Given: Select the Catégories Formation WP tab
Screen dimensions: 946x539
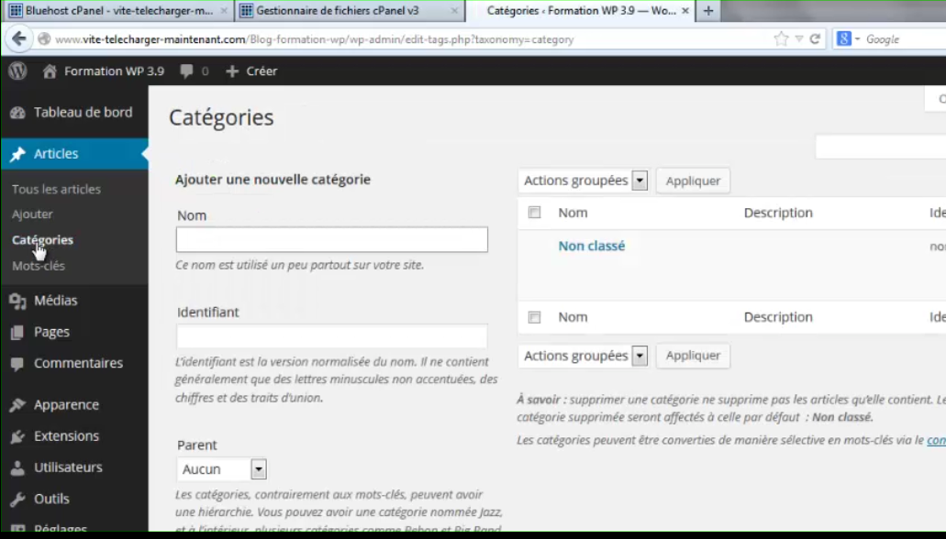Looking at the screenshot, I should click(581, 11).
